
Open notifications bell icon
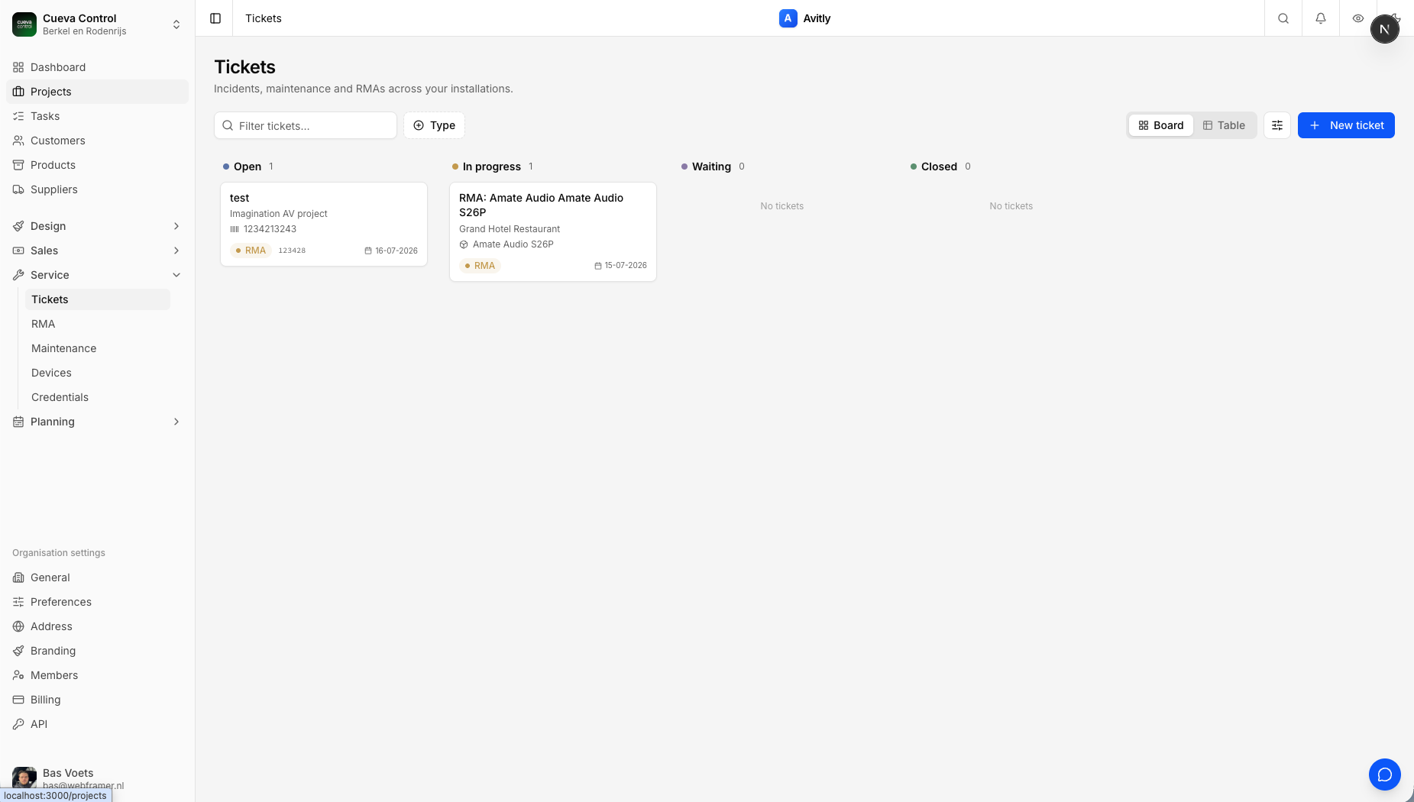[x=1321, y=18]
